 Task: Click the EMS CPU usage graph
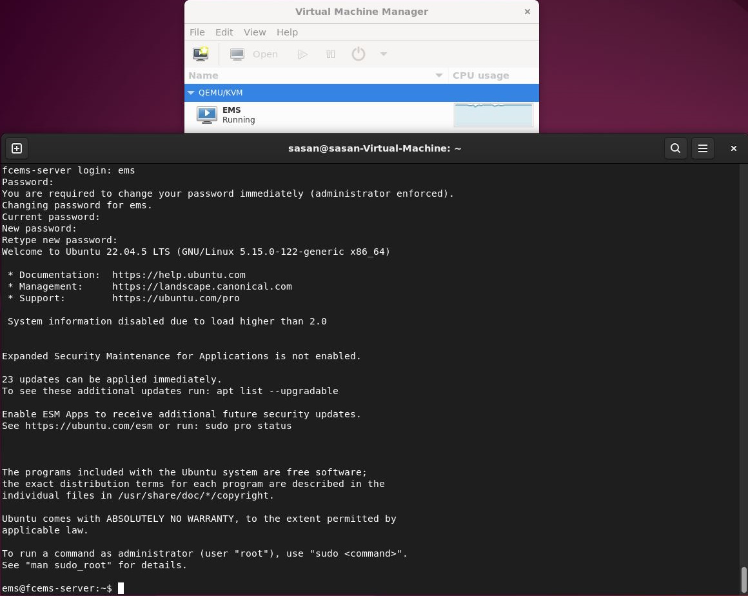pyautogui.click(x=493, y=115)
